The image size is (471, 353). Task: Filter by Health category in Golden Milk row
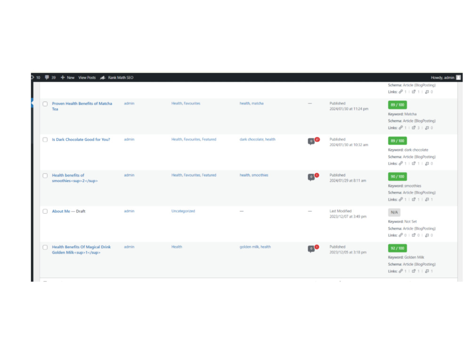pos(177,247)
